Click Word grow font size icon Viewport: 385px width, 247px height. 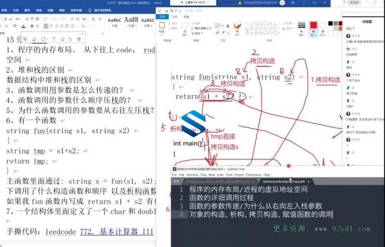point(5,19)
